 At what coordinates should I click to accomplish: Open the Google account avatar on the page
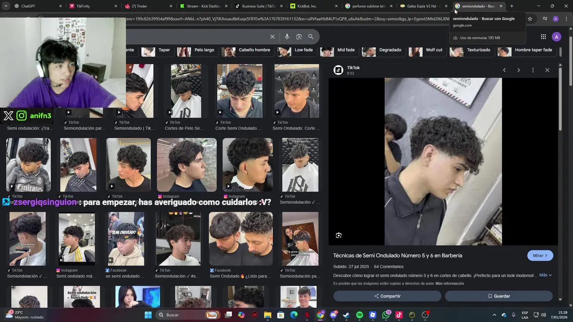point(556,37)
